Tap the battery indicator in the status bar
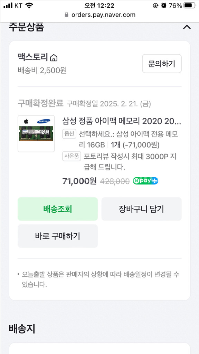Screen dimensions: 199x354 coord(189,5)
